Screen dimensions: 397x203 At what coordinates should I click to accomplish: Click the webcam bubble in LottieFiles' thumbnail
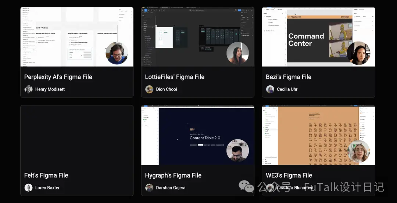(237, 53)
